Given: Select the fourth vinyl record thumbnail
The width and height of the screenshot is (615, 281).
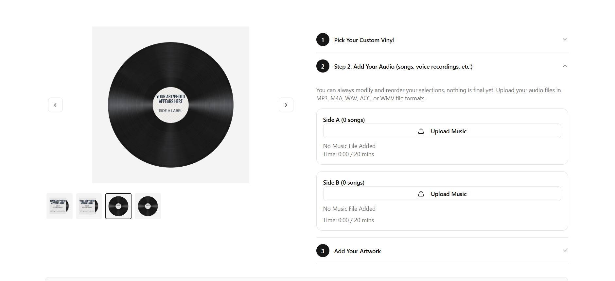Looking at the screenshot, I should tap(148, 206).
